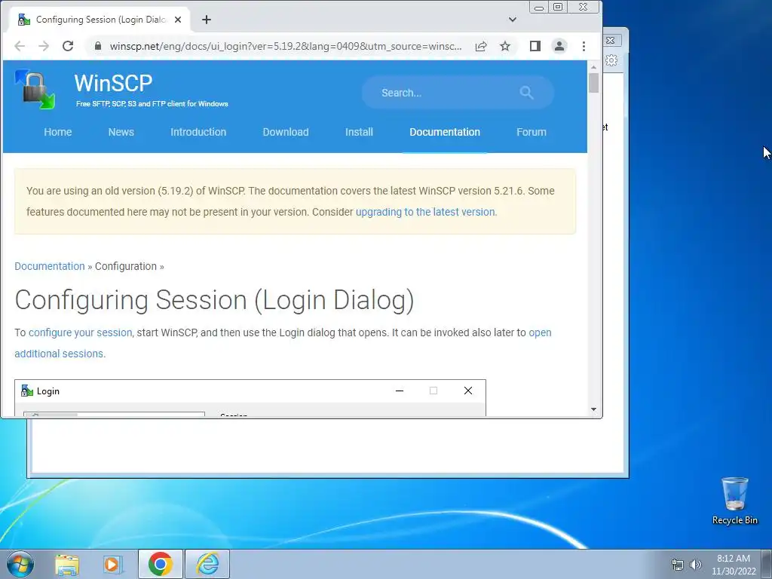
Task: Expand the tab search chevron in Chrome
Action: 513,20
